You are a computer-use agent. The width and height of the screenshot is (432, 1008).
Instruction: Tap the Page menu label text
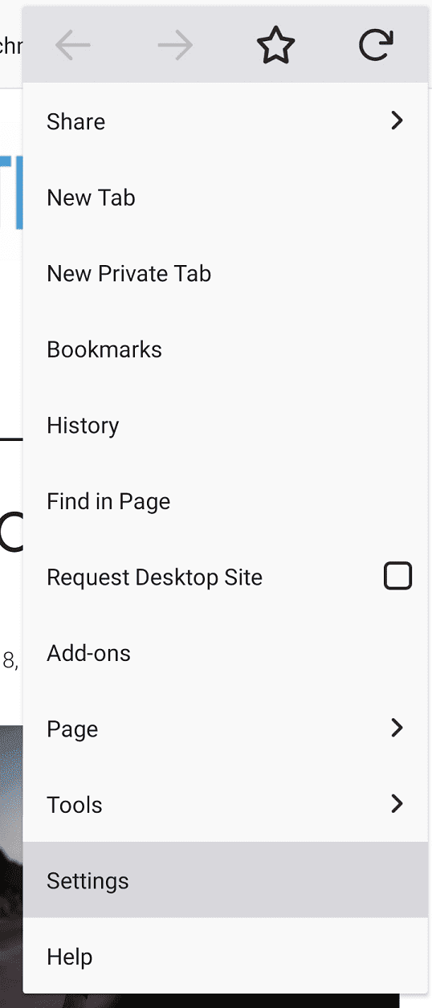coord(72,729)
